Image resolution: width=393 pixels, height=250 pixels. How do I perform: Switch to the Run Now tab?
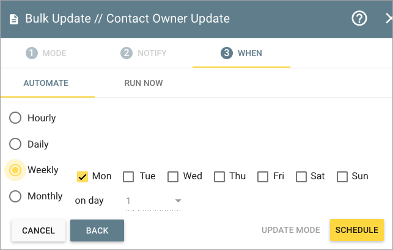[x=143, y=83]
